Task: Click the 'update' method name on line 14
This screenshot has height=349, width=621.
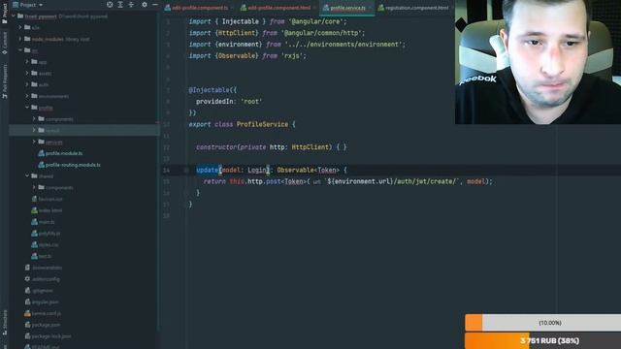Action: coord(207,171)
